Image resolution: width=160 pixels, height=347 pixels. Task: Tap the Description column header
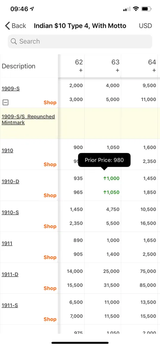click(x=18, y=66)
